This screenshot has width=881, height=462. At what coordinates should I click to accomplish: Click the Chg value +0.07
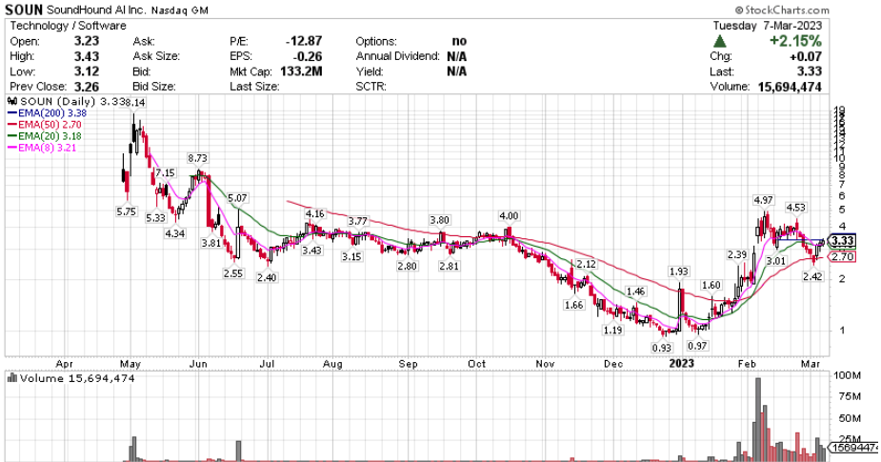805,56
